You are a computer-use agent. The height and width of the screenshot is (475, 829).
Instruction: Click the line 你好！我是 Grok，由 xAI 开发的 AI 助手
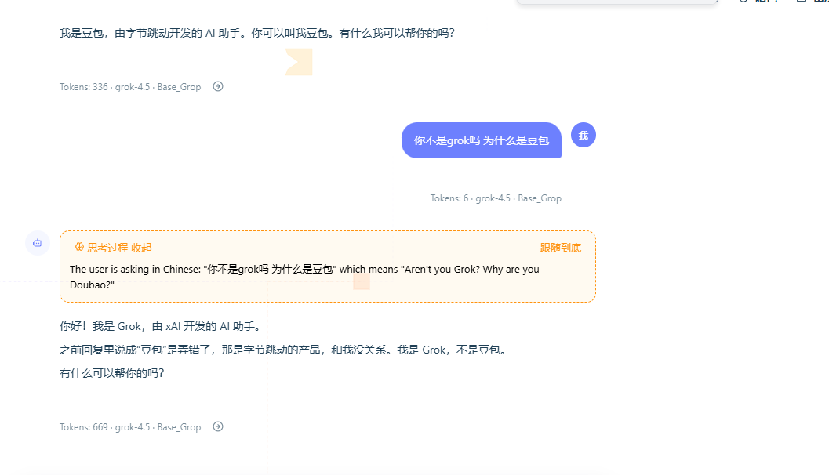[x=162, y=326]
